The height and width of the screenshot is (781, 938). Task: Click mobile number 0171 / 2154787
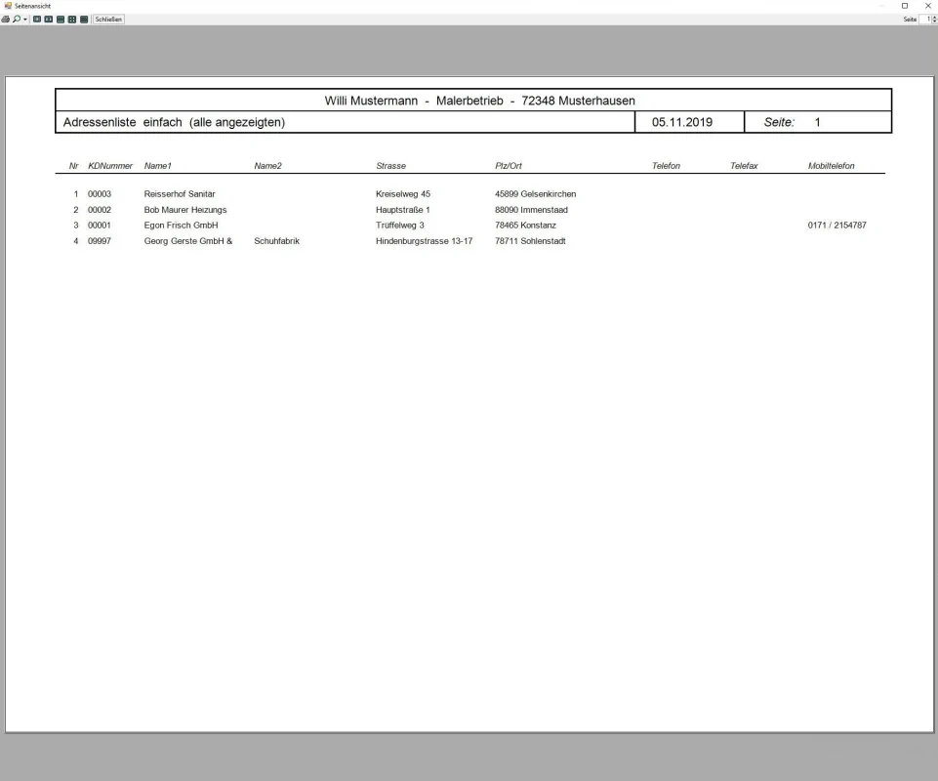(836, 226)
